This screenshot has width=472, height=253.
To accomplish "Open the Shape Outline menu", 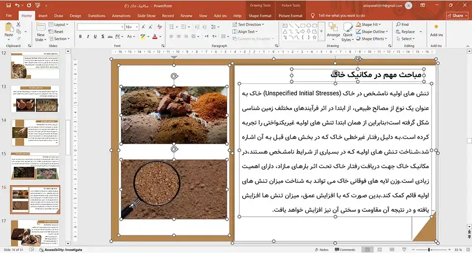I will 372,31.
